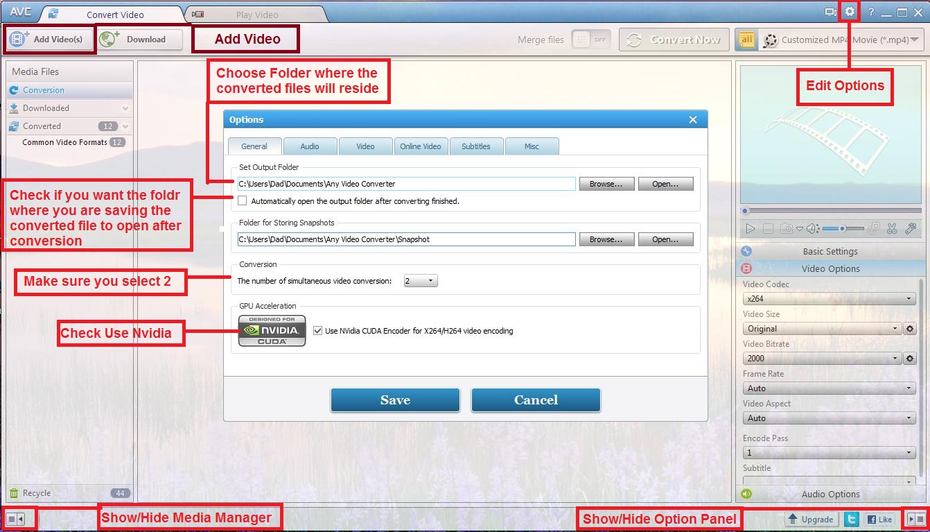Select Conversion in Media Files
Screen dimensions: 930x532
(69, 90)
